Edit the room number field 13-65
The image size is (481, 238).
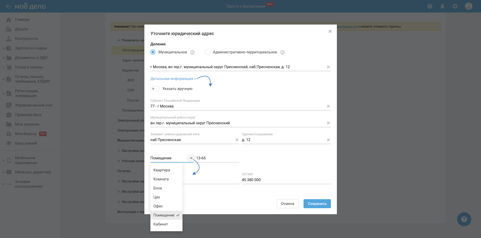(218, 158)
